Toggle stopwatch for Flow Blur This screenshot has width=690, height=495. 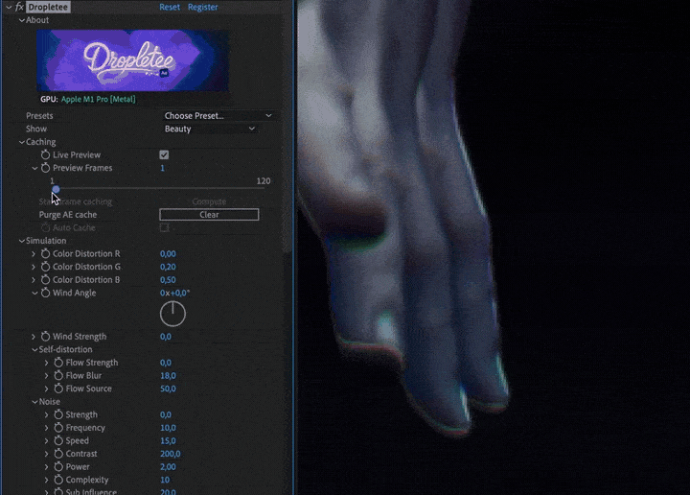click(x=58, y=376)
